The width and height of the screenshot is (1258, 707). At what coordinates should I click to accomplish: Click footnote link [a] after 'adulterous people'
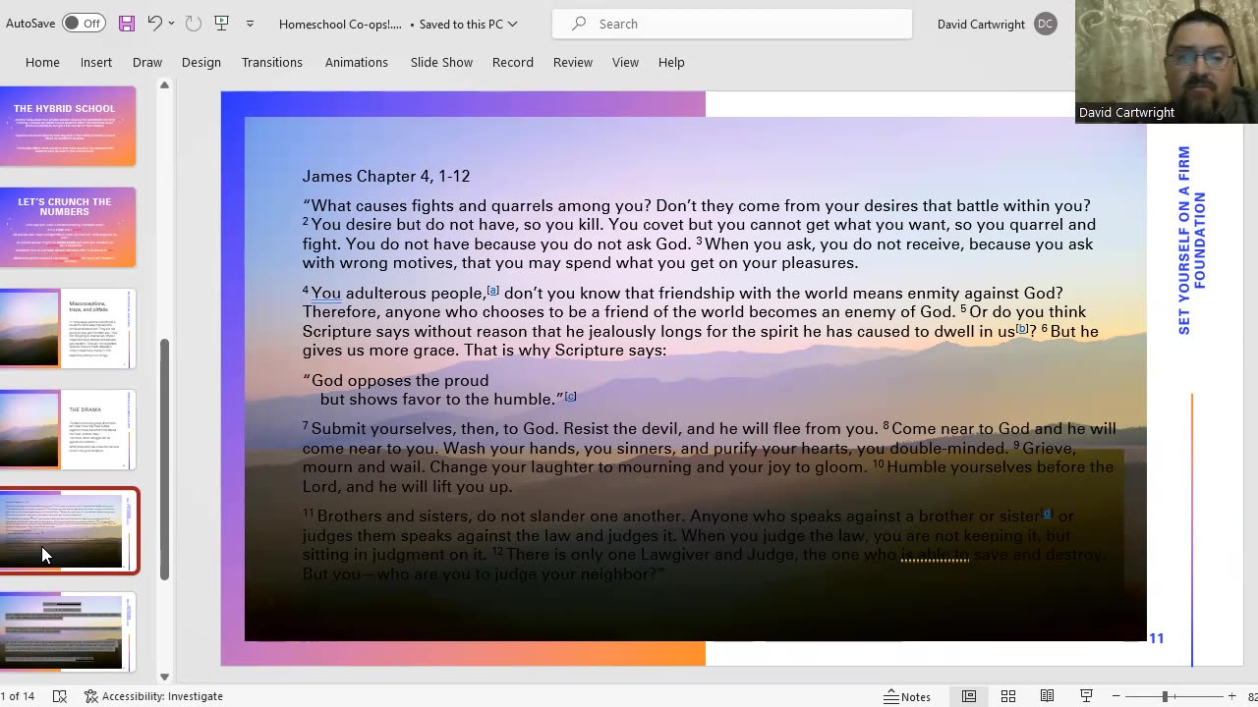(493, 291)
